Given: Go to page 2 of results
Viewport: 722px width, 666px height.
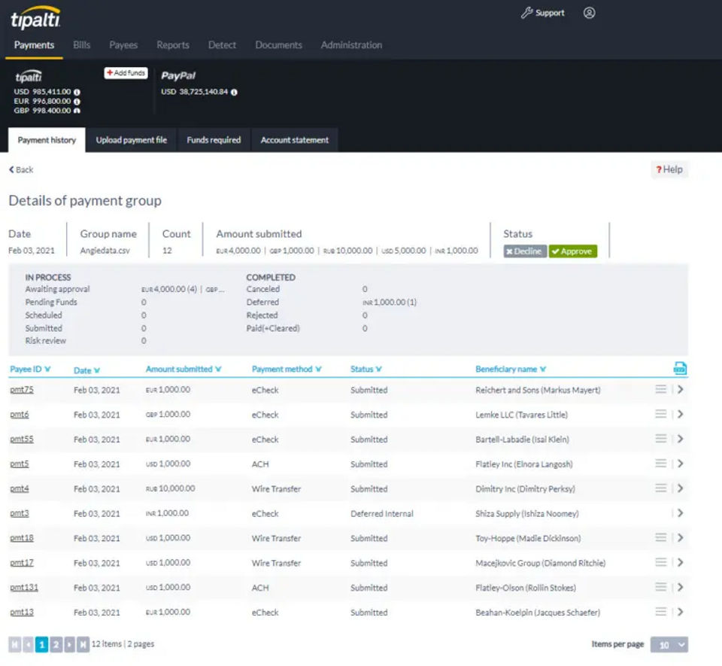Looking at the screenshot, I should pos(56,644).
